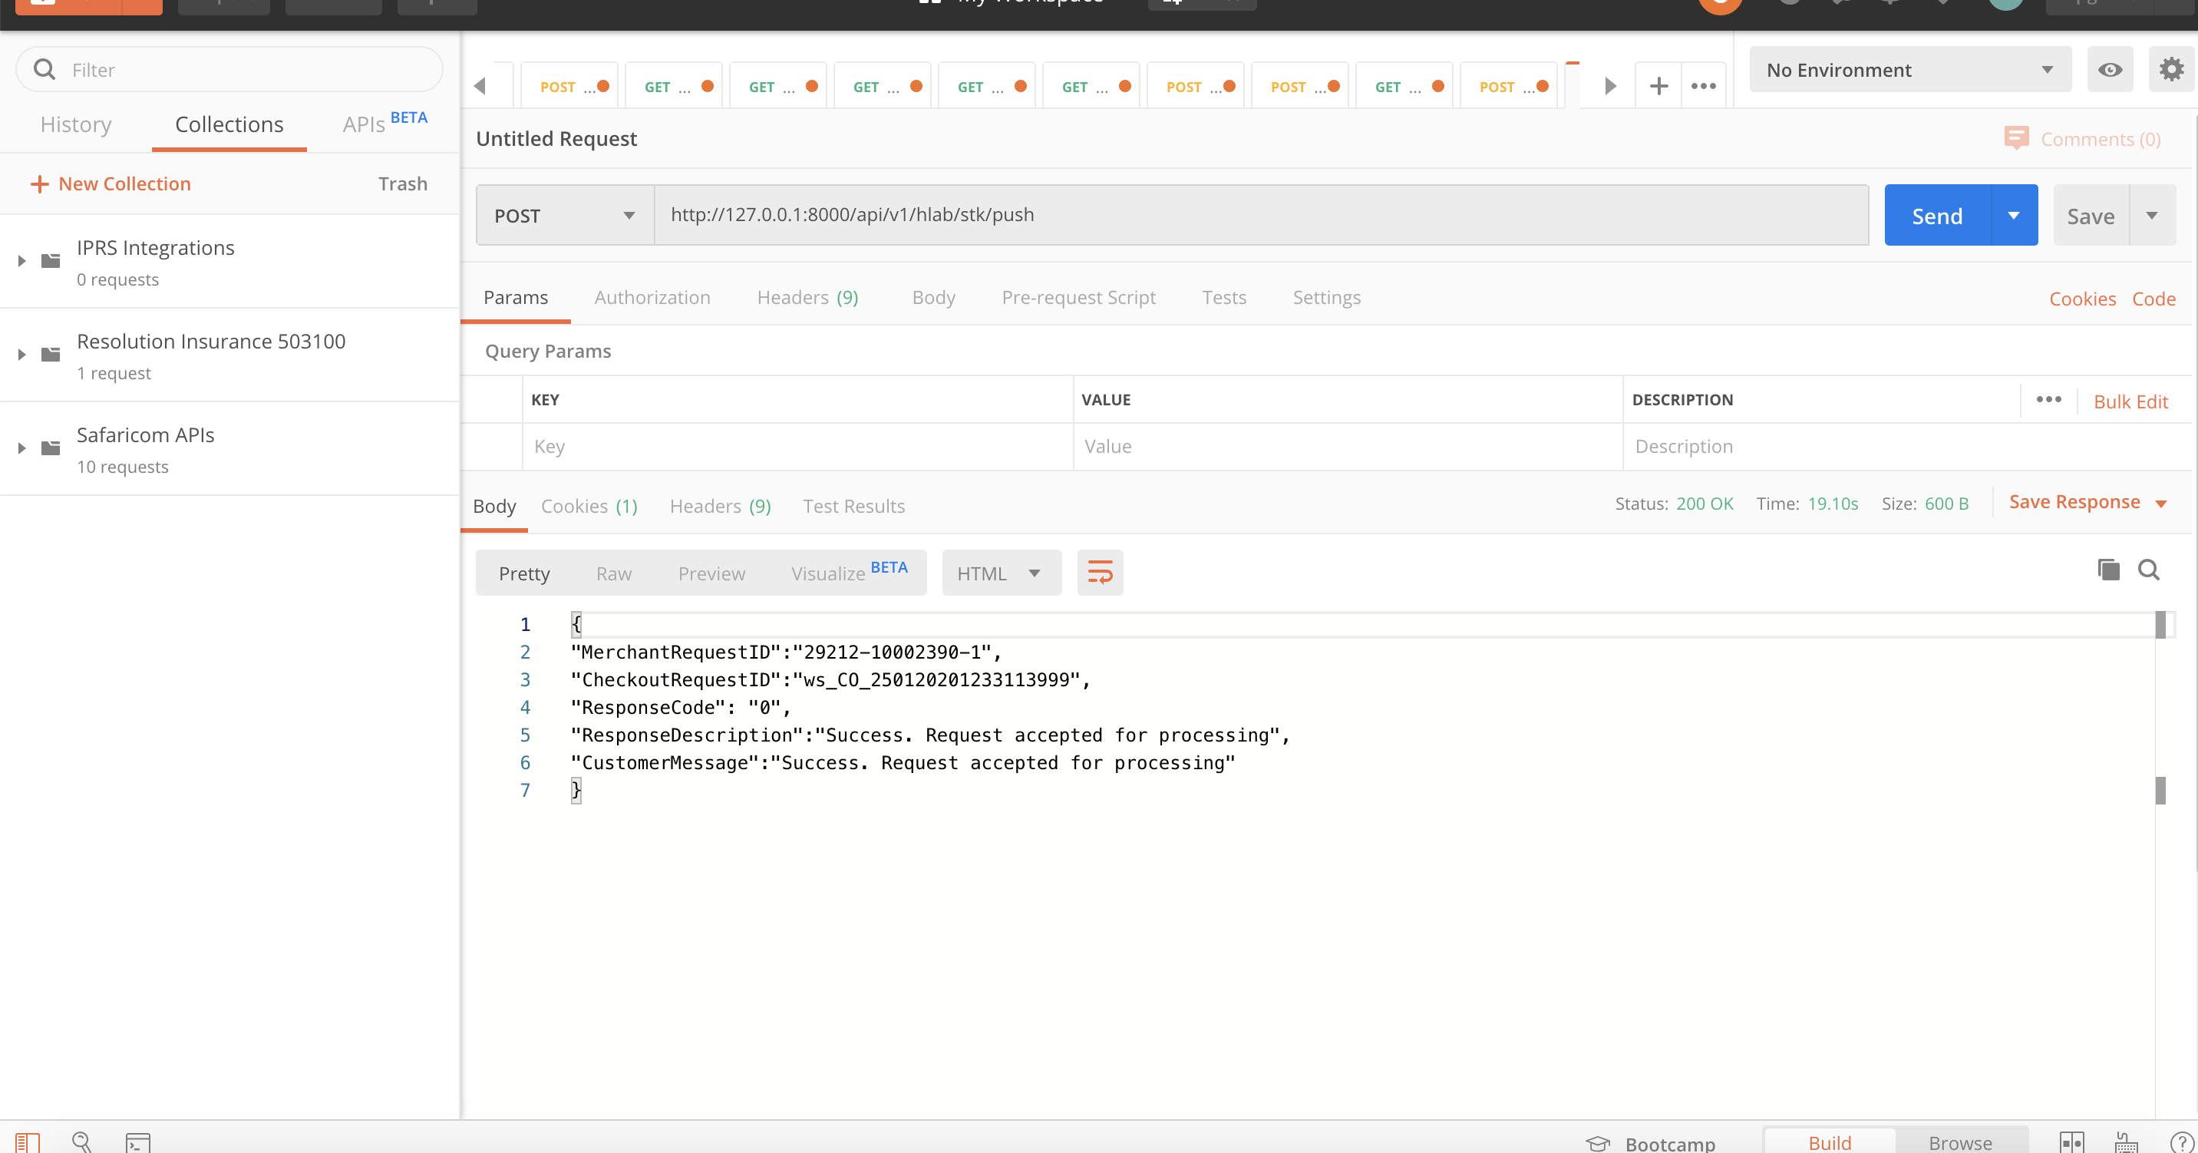
Task: Click the query param Value field
Action: 1348,446
